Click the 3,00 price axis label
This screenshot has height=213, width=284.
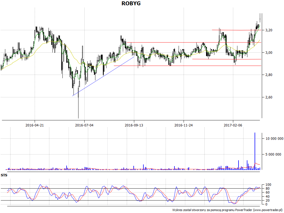click(x=269, y=52)
